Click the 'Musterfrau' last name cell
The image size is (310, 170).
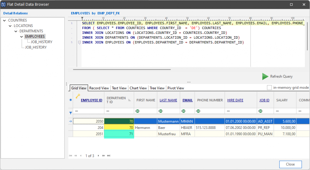tap(168, 134)
